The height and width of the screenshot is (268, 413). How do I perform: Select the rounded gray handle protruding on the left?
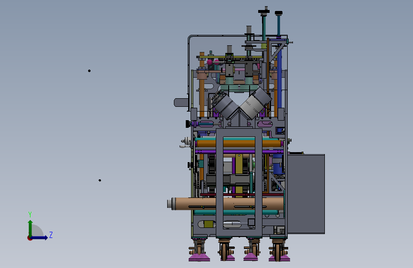tap(181, 103)
